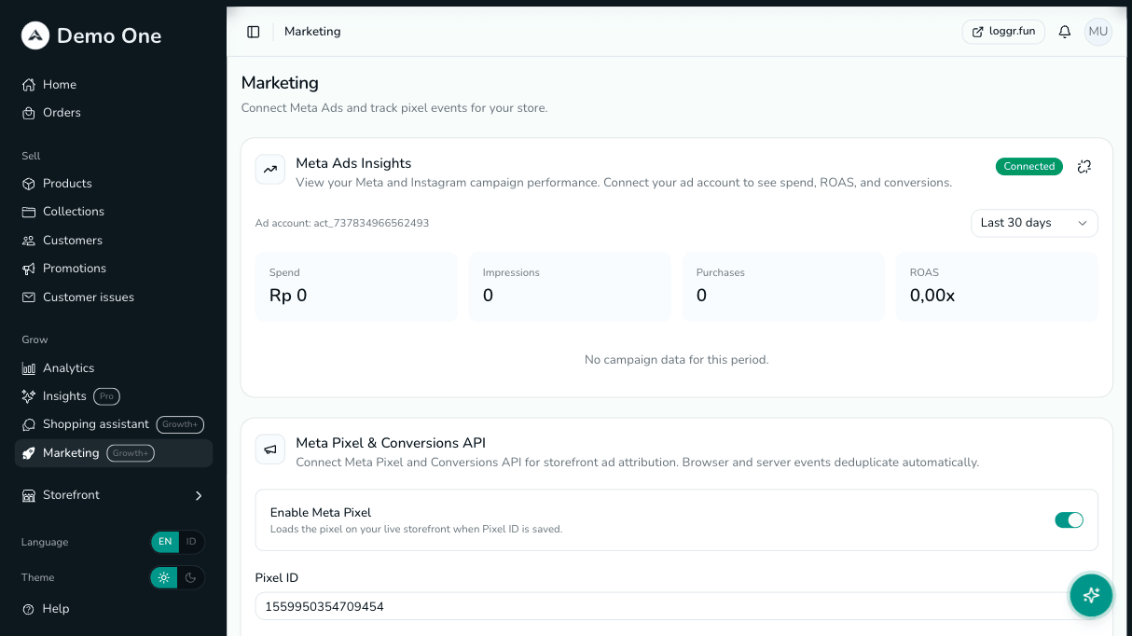Click the Collections folder icon

[29, 212]
